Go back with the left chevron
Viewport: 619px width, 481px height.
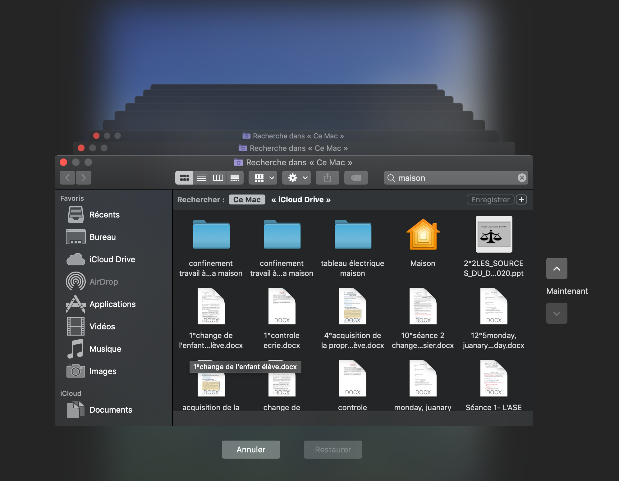point(67,178)
